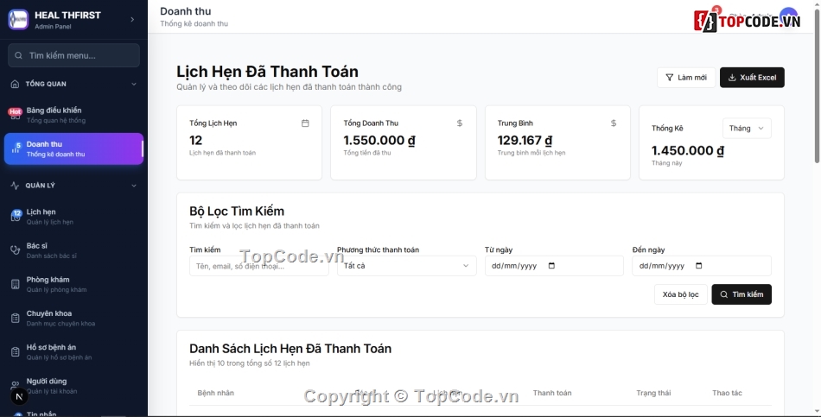821x417 pixels.
Task: Click dollar icon in Tổng Doanh Thu card
Action: tap(460, 123)
